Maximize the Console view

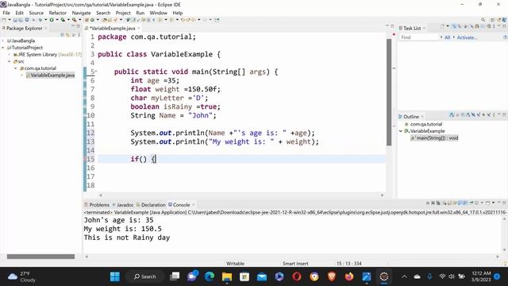504,203
